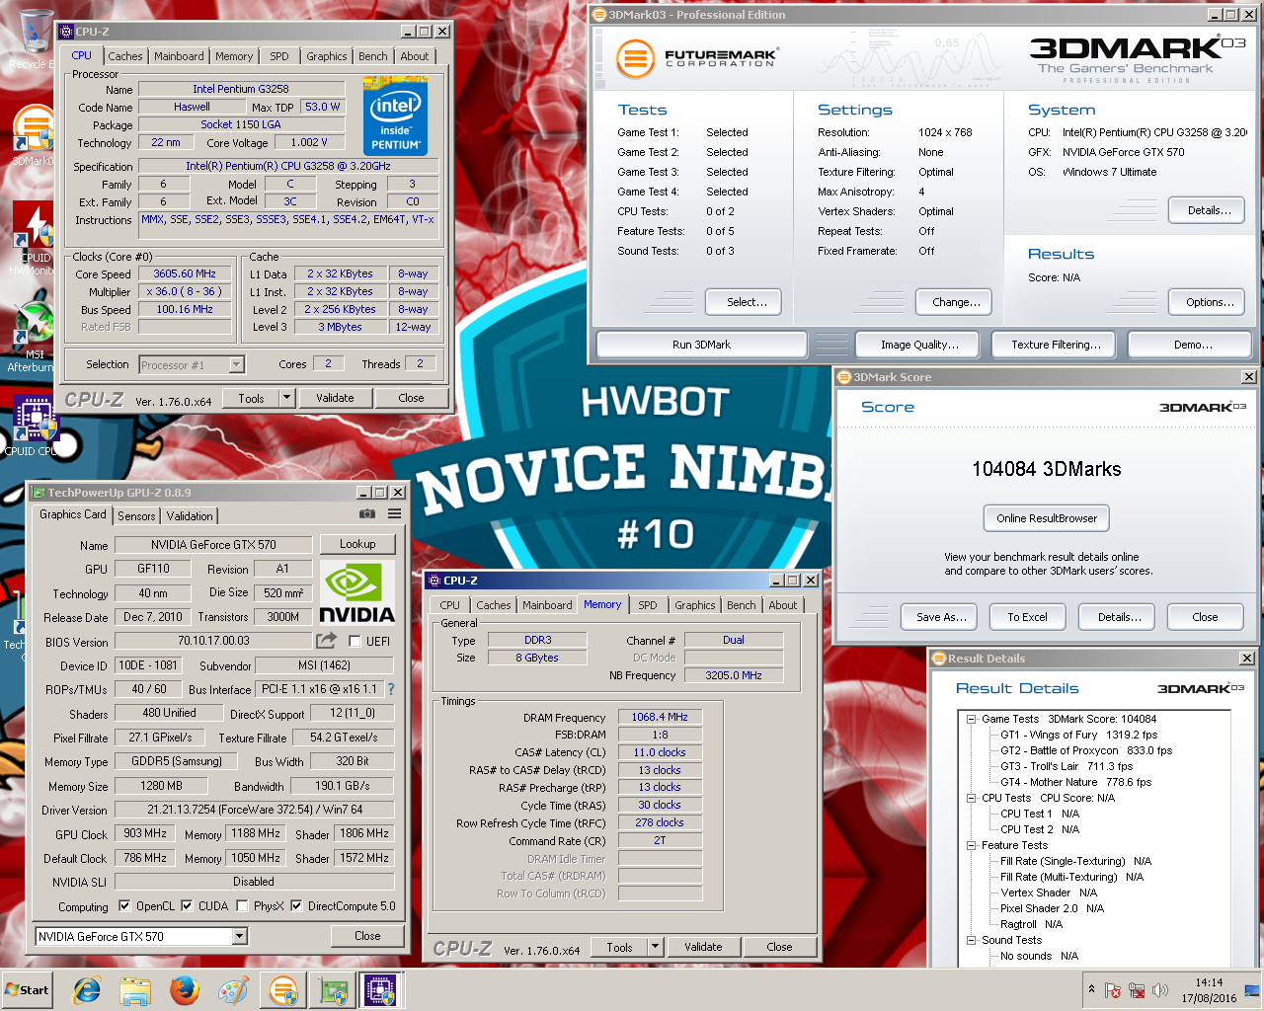
Task: Click the Run 3DMark button
Action: coord(702,345)
